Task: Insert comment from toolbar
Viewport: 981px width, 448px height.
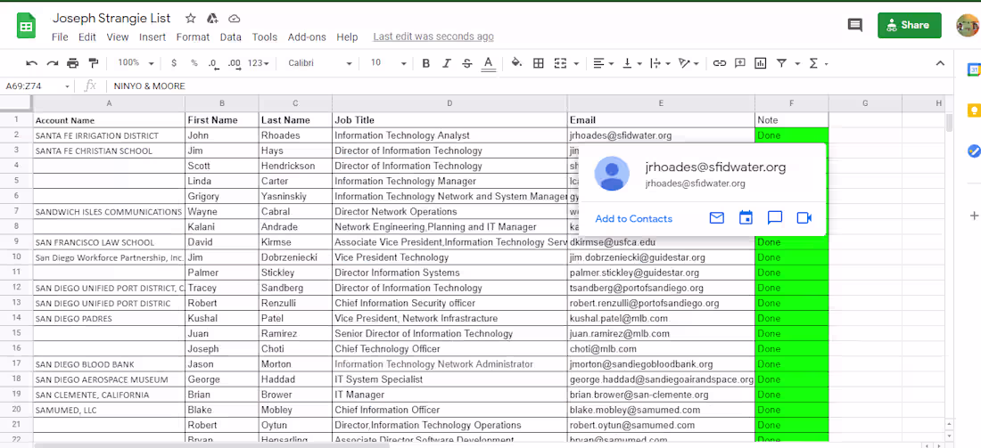Action: [740, 63]
